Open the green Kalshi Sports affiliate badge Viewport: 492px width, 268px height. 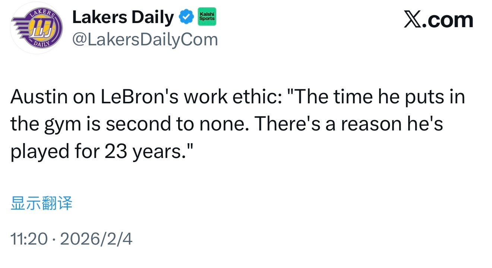coord(207,16)
